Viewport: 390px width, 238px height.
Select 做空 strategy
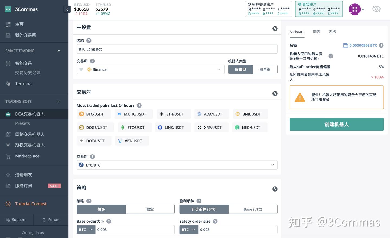150,209
